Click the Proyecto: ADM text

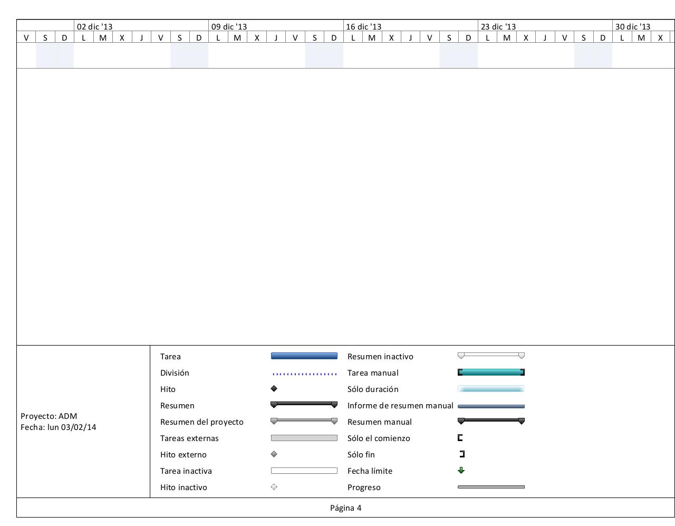click(x=49, y=416)
